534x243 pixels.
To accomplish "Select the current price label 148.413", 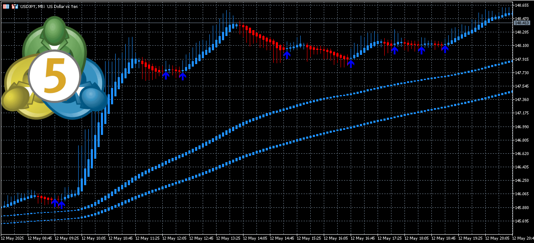I will (x=521, y=23).
